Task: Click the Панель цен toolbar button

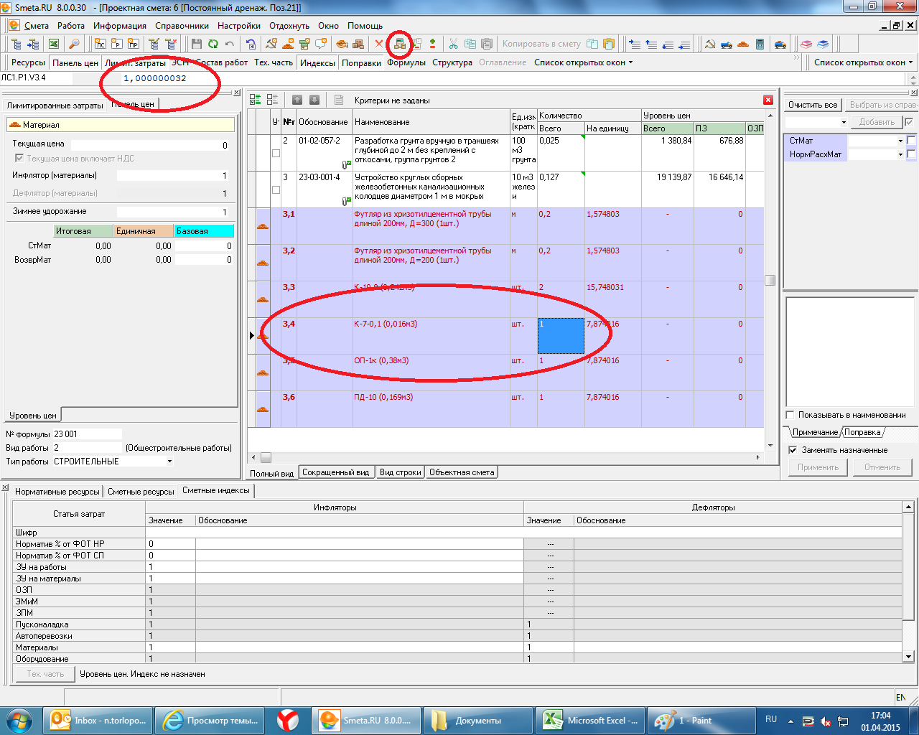Action: click(x=75, y=63)
